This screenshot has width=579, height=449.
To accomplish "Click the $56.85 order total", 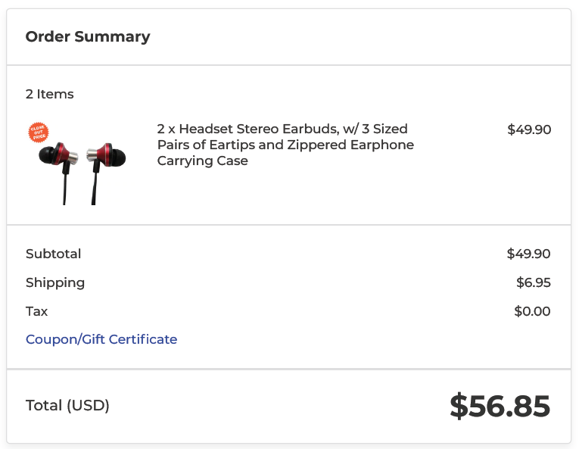I will point(500,407).
